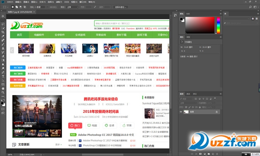Image resolution: width=260 pixels, height=156 pixels.
Task: Choose Intersect with selection mode in options bar
Action: click(x=25, y=7)
